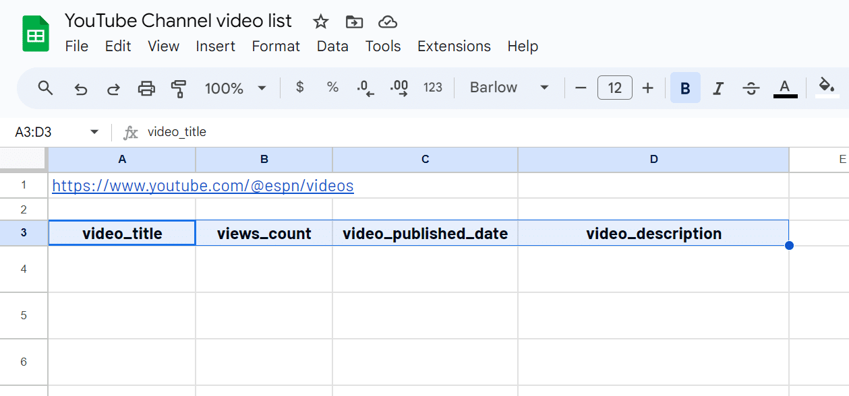
Task: Expand the Barlow font dropdown
Action: tap(509, 88)
